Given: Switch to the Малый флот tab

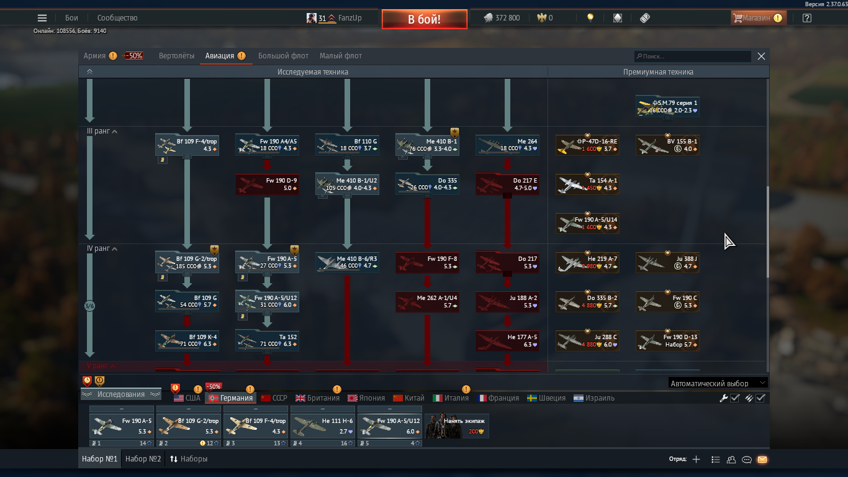Looking at the screenshot, I should (341, 56).
